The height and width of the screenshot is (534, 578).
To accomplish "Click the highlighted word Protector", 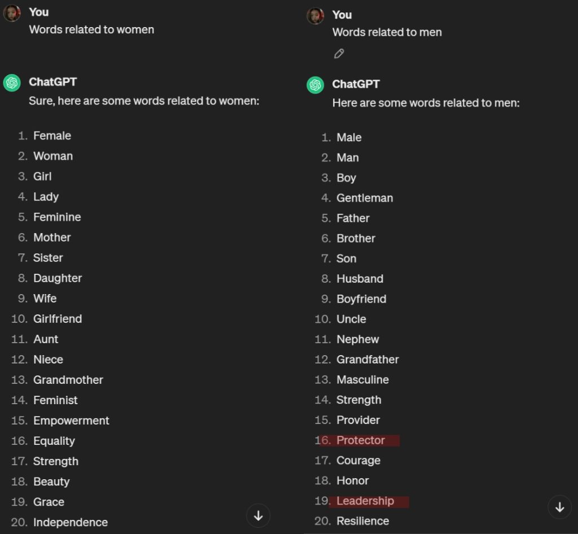I will pos(361,440).
